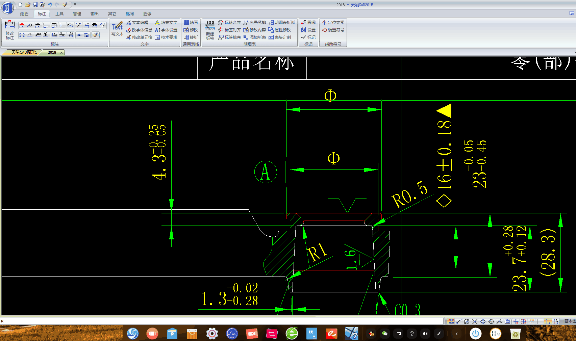Click 明细表折返 command
Image resolution: width=576 pixels, height=341 pixels.
[x=282, y=23]
